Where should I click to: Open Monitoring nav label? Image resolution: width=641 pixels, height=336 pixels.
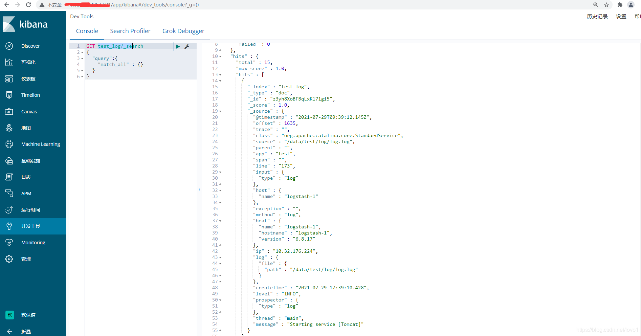33,243
